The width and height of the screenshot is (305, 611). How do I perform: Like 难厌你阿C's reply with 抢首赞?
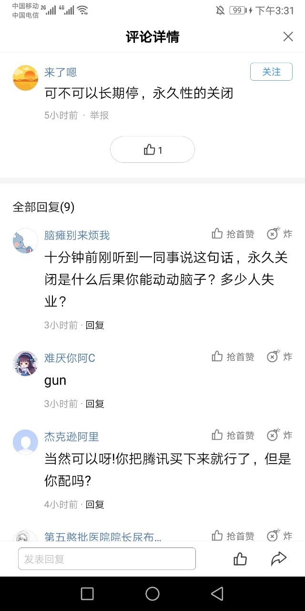point(218,357)
